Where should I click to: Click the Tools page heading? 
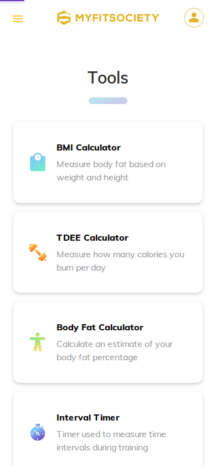coord(108,77)
